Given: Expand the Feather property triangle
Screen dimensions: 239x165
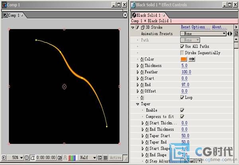Looking at the screenshot, I should 138,72.
